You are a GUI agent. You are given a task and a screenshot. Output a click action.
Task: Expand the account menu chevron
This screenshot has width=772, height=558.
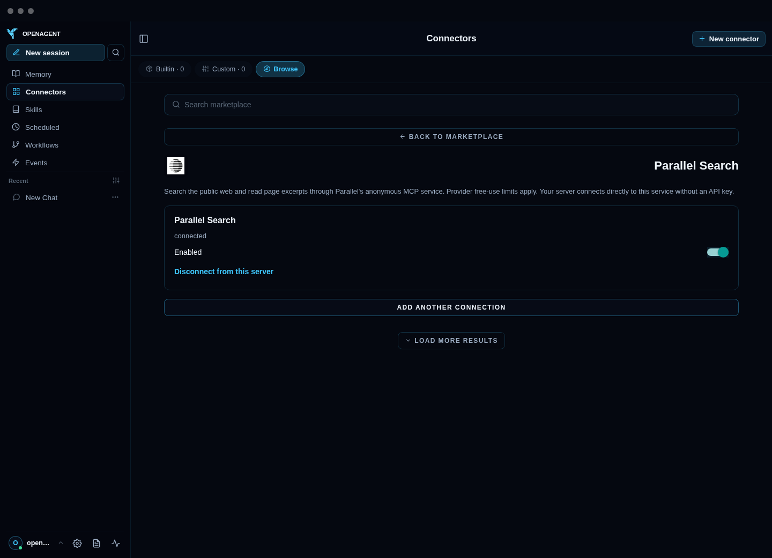pos(61,543)
